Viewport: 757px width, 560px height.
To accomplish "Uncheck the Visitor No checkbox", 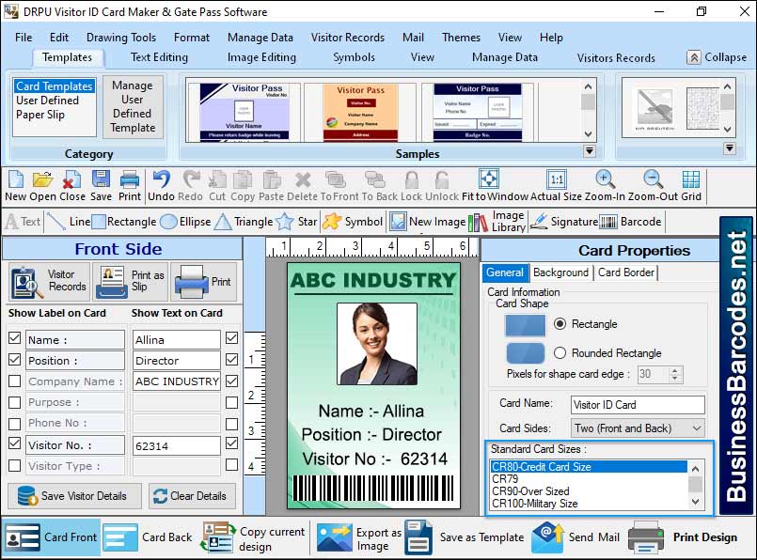I will (12, 444).
